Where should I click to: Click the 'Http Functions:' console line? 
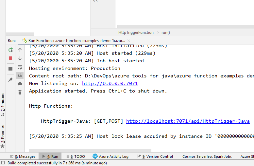tap(51, 106)
